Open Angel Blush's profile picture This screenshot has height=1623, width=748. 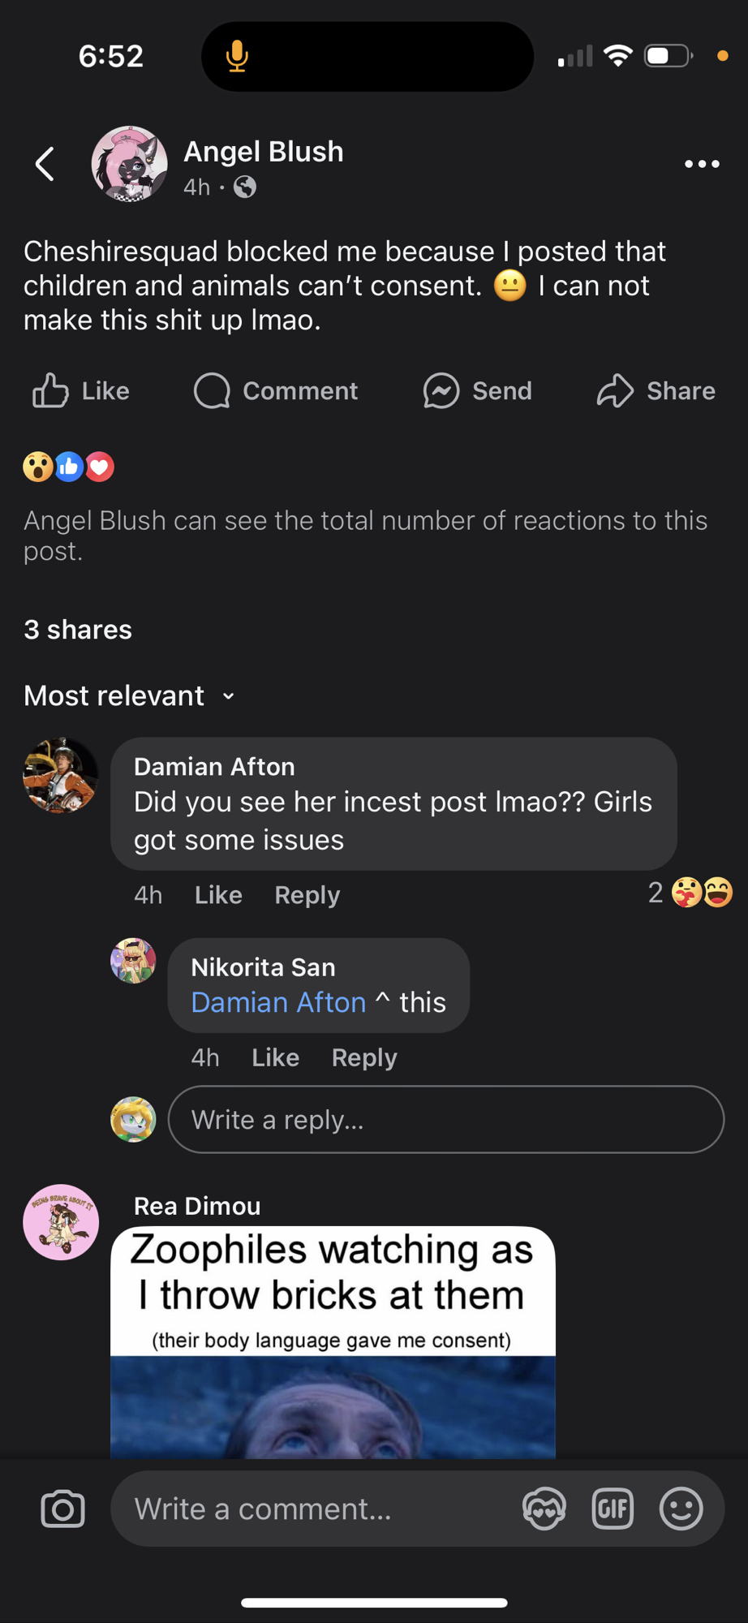coord(129,164)
